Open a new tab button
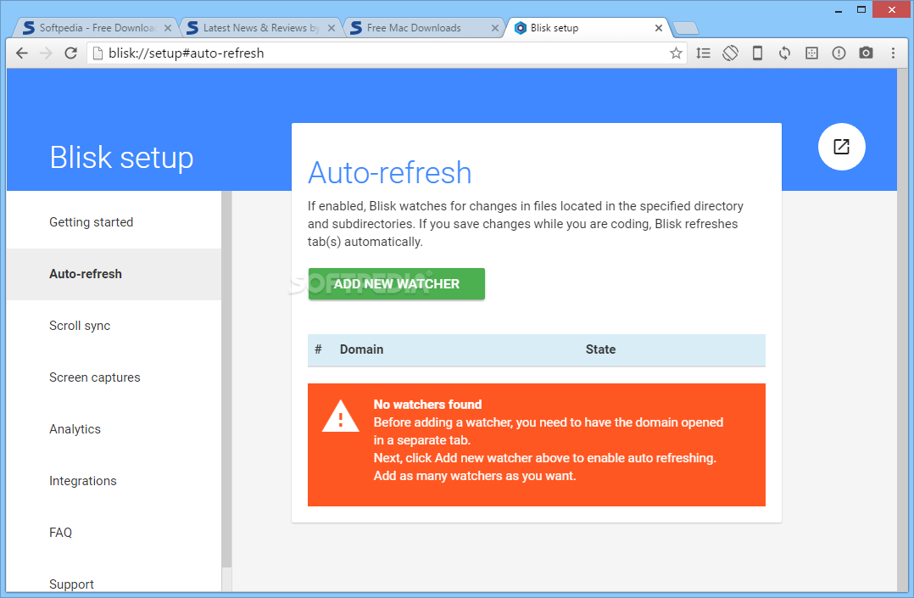The width and height of the screenshot is (914, 598). [x=685, y=28]
